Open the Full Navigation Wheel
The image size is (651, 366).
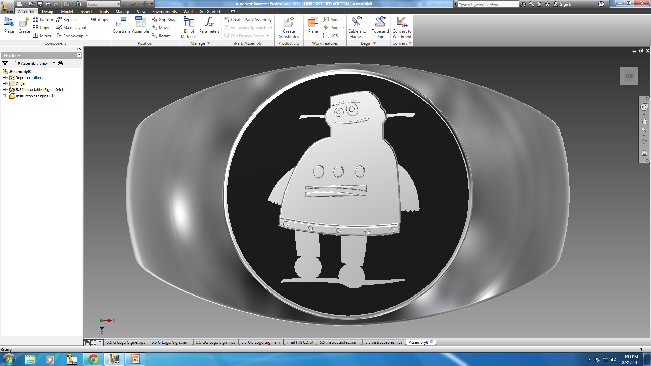pos(644,107)
